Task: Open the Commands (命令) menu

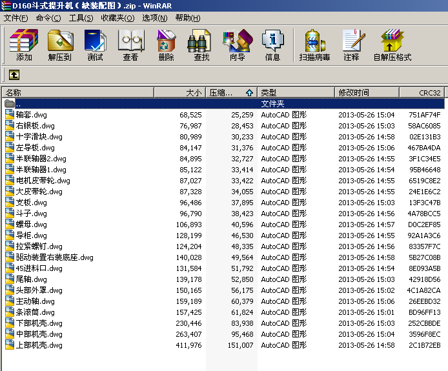Action: pos(48,18)
